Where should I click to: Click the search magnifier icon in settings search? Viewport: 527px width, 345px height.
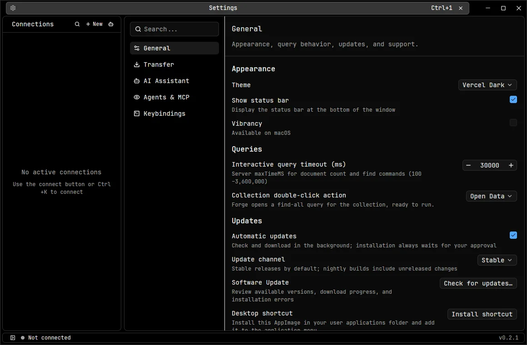tap(138, 29)
